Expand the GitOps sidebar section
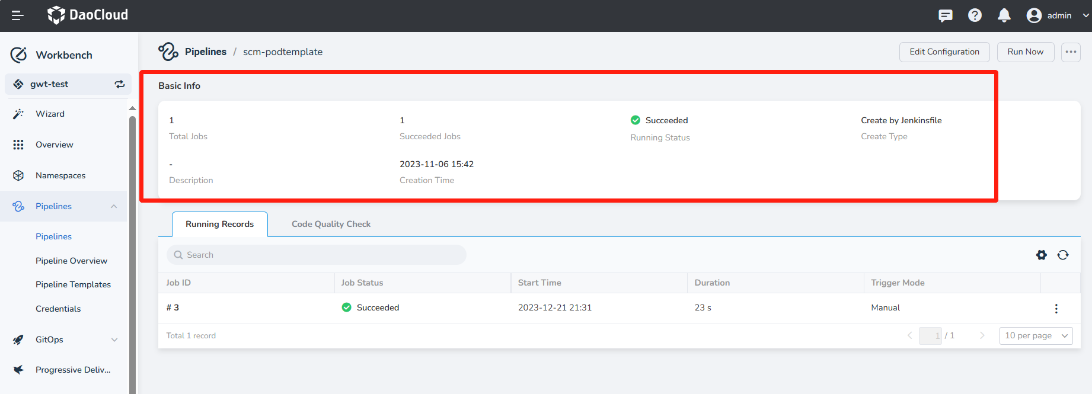1092x394 pixels. point(114,339)
